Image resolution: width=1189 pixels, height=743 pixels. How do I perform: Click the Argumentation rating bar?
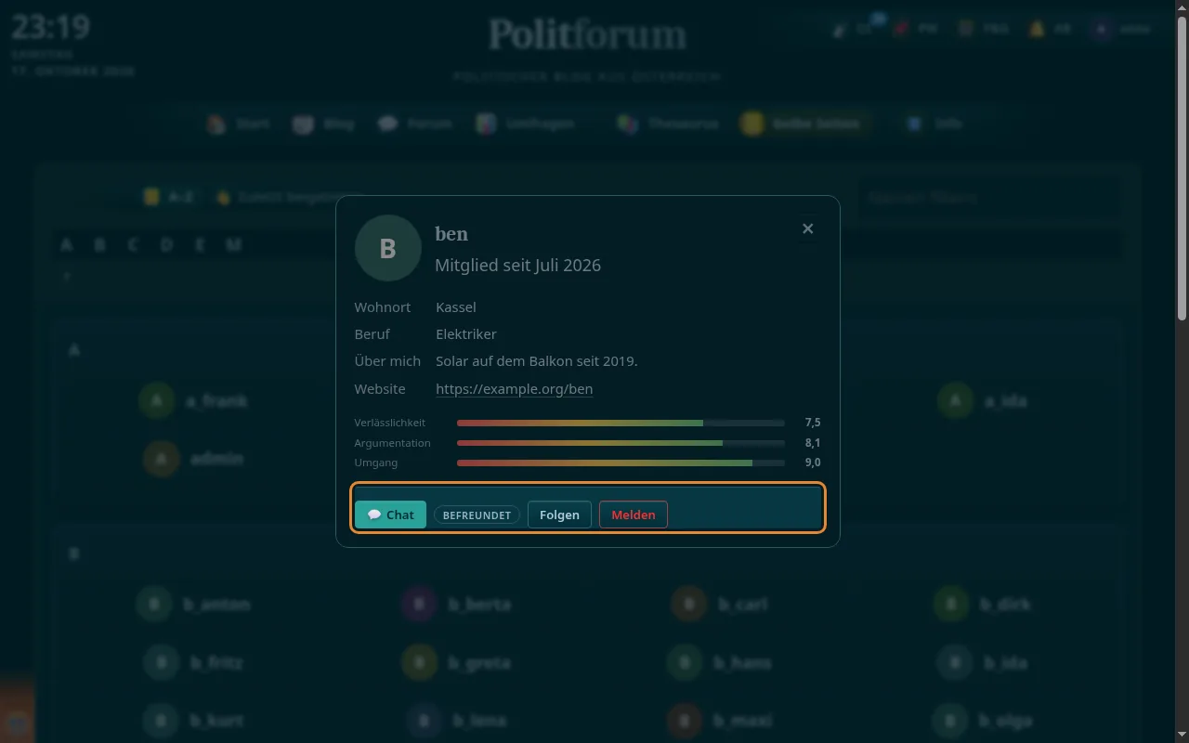[621, 443]
